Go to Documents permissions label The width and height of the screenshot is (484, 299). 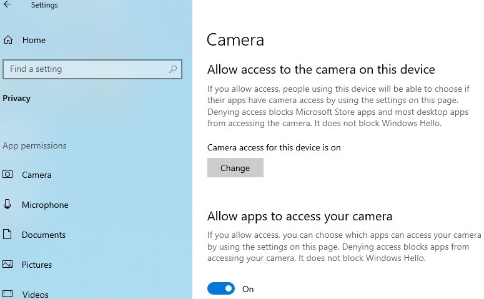(44, 235)
